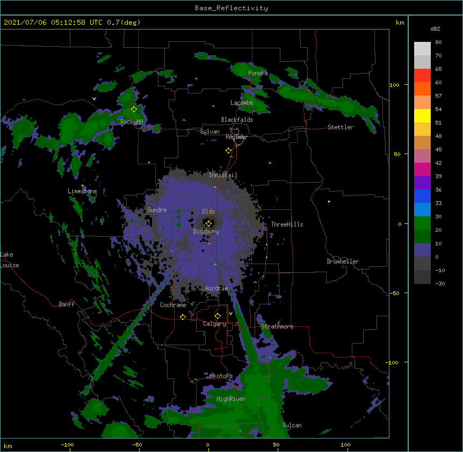Image resolution: width=463 pixels, height=452 pixels.
Task: Click the Olds town label
Action: (208, 212)
